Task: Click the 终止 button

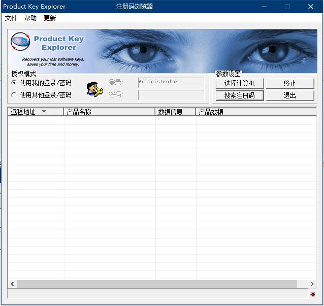Action: coord(290,83)
